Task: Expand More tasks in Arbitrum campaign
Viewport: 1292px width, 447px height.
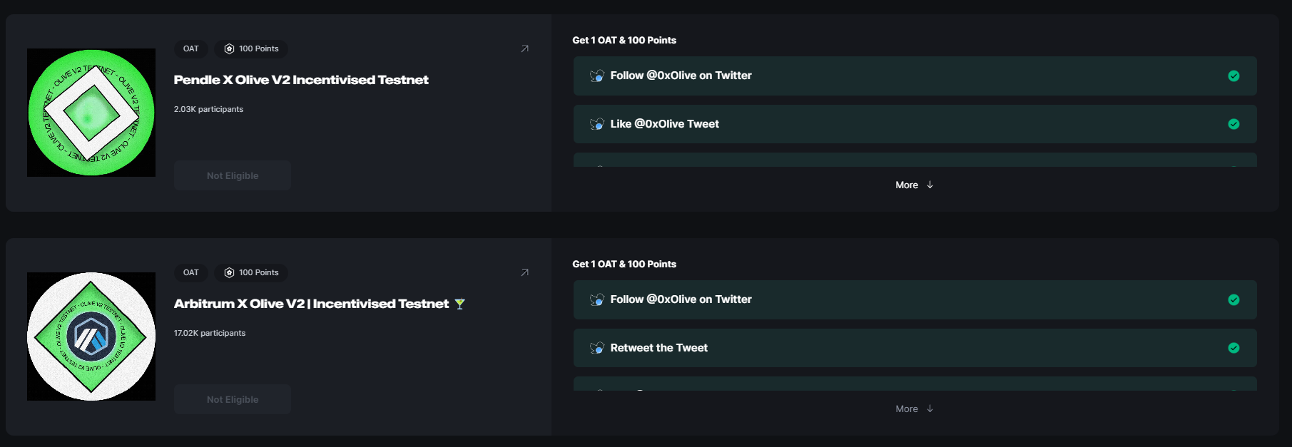Action: click(914, 409)
